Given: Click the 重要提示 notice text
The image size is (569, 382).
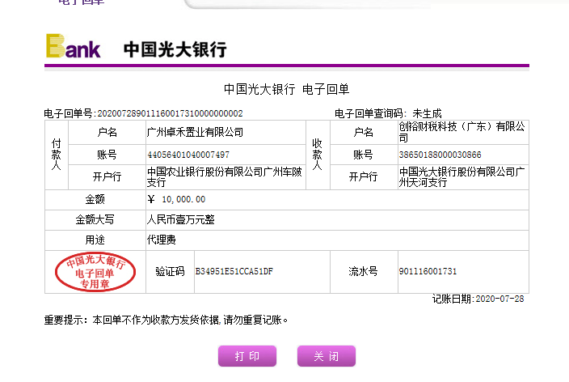Looking at the screenshot, I should (166, 320).
